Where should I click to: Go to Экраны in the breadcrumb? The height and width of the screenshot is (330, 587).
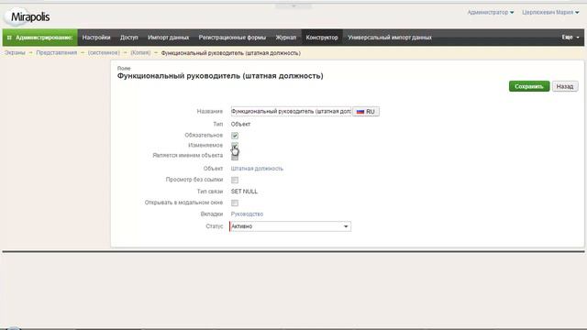click(x=15, y=53)
